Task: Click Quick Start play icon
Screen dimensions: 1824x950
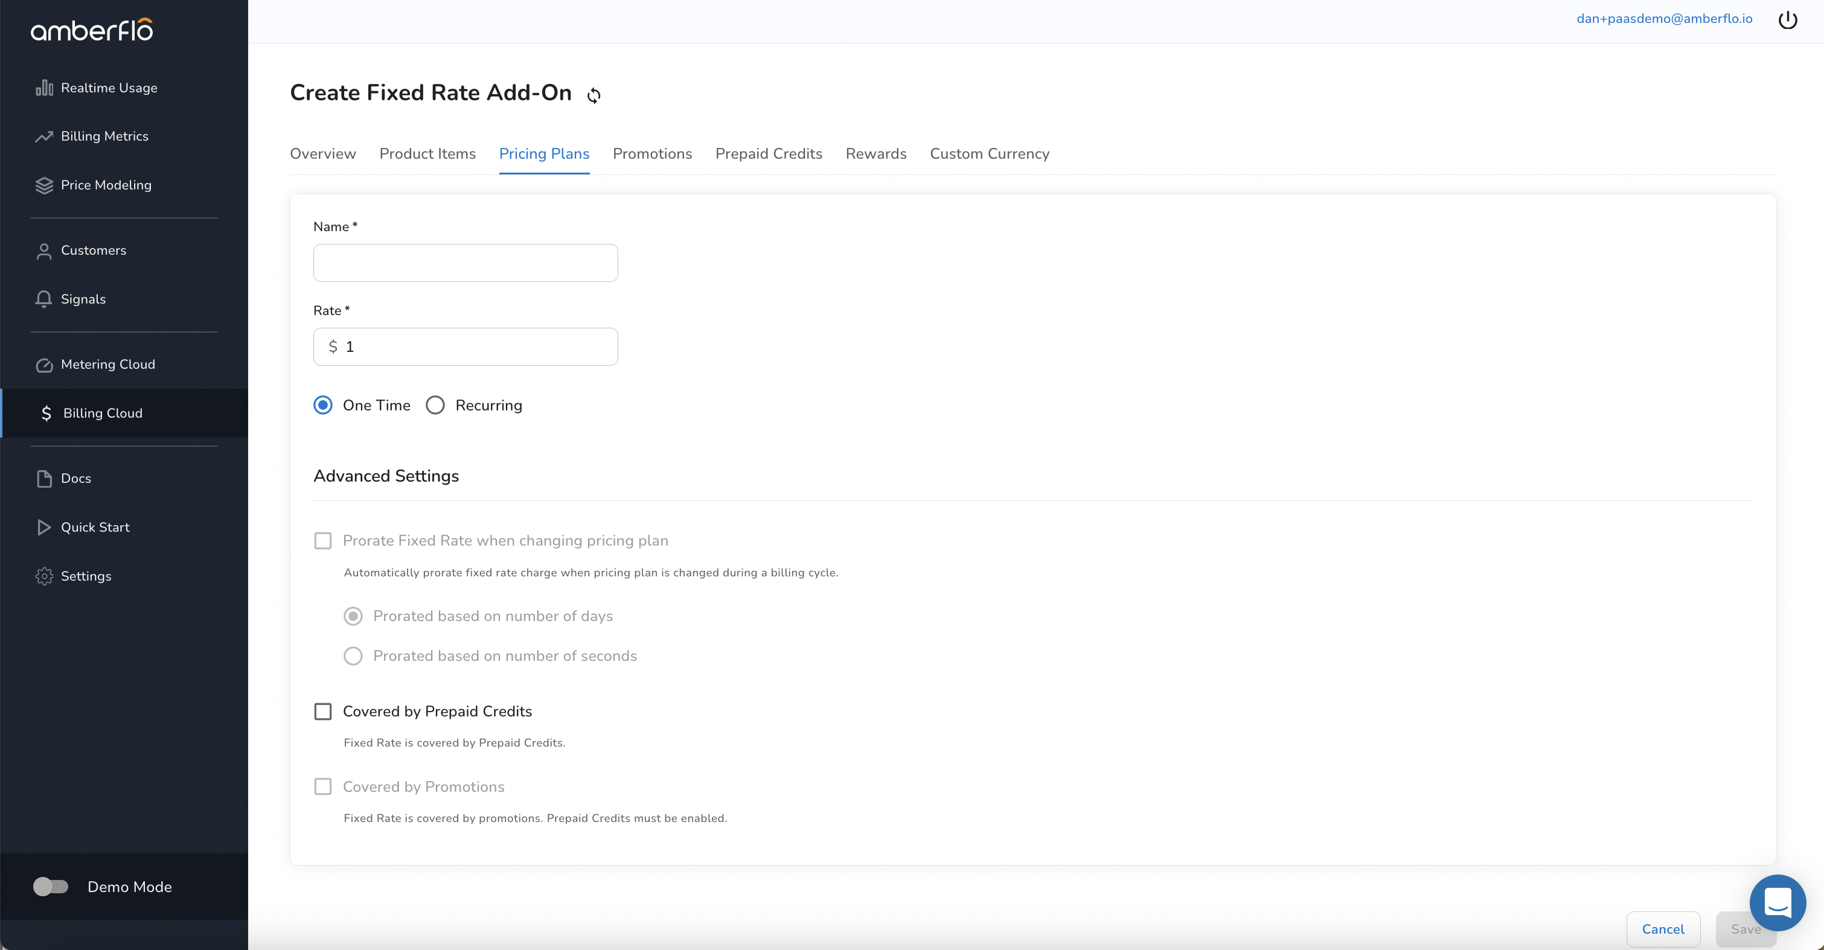Action: point(44,528)
